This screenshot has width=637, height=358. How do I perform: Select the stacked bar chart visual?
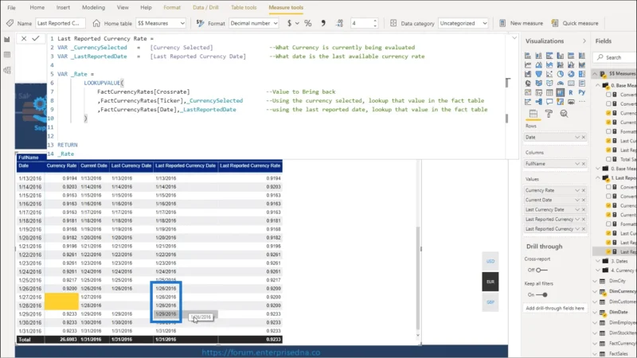528,56
